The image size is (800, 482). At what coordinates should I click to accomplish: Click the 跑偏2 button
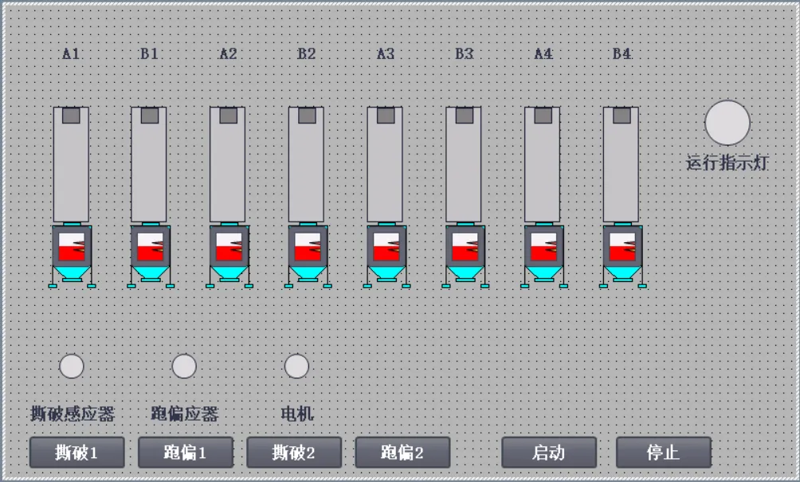(402, 453)
